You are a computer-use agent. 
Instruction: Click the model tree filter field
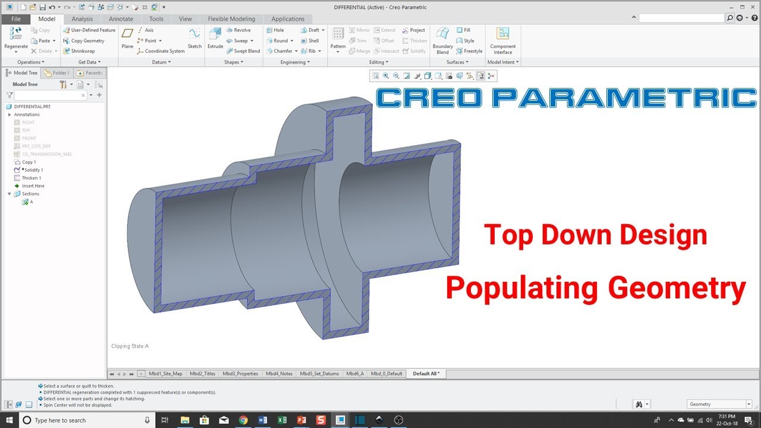click(50, 95)
